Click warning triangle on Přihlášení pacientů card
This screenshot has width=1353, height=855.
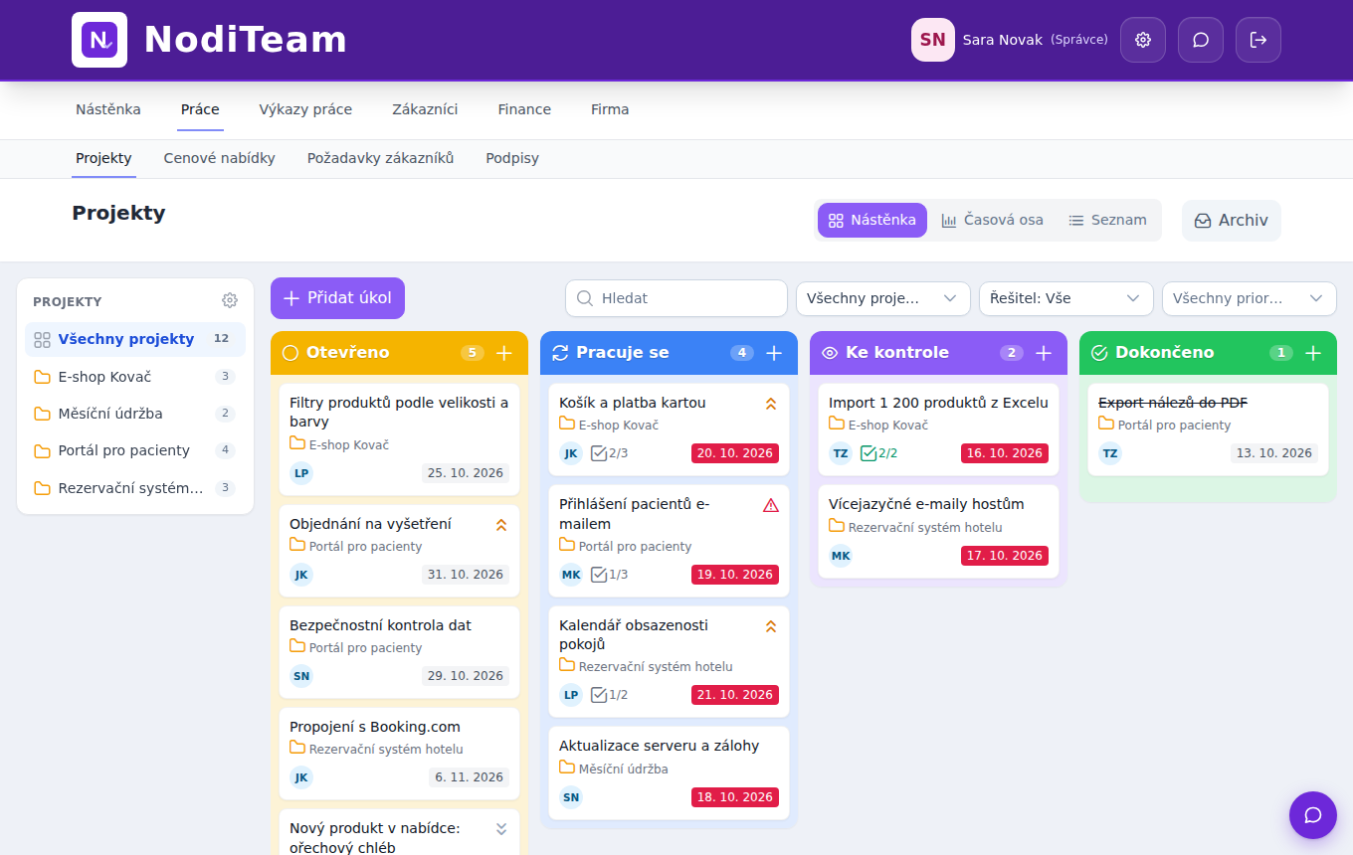[x=771, y=505]
